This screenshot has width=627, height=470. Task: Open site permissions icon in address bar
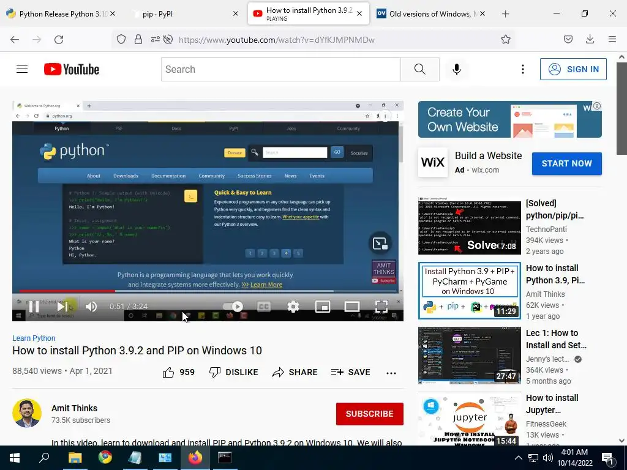tap(155, 39)
